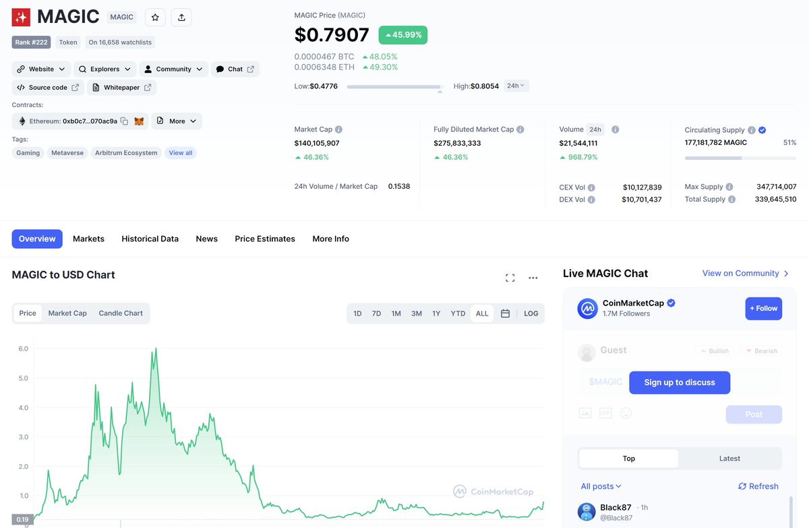Click the MAGIC token red logo
The width and height of the screenshot is (809, 528).
coord(21,18)
